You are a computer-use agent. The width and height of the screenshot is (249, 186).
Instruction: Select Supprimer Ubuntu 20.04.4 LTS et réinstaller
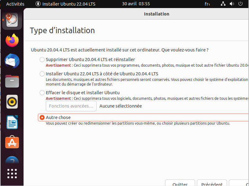pyautogui.click(x=42, y=60)
